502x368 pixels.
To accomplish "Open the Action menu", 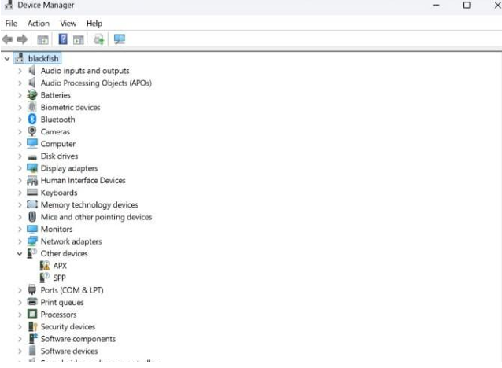I will 39,24.
